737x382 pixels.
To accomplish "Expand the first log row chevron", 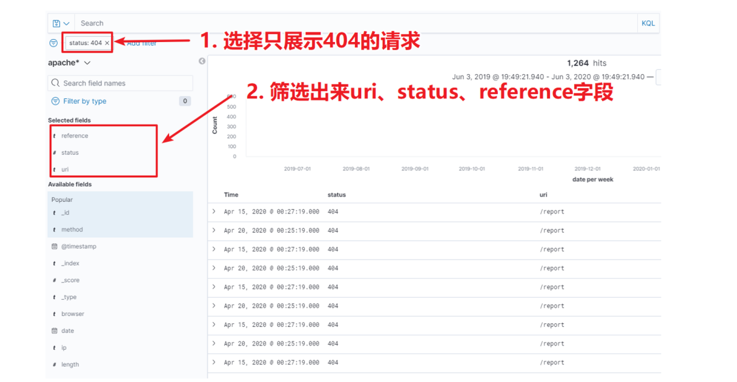I will click(214, 212).
